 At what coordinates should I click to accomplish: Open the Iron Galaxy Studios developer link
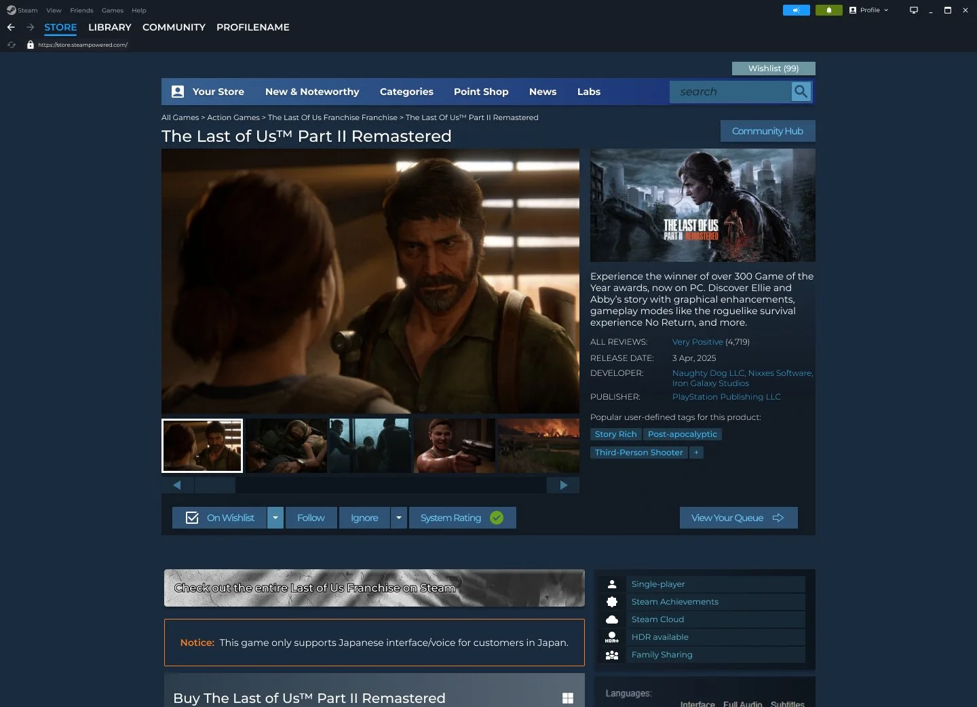click(710, 383)
